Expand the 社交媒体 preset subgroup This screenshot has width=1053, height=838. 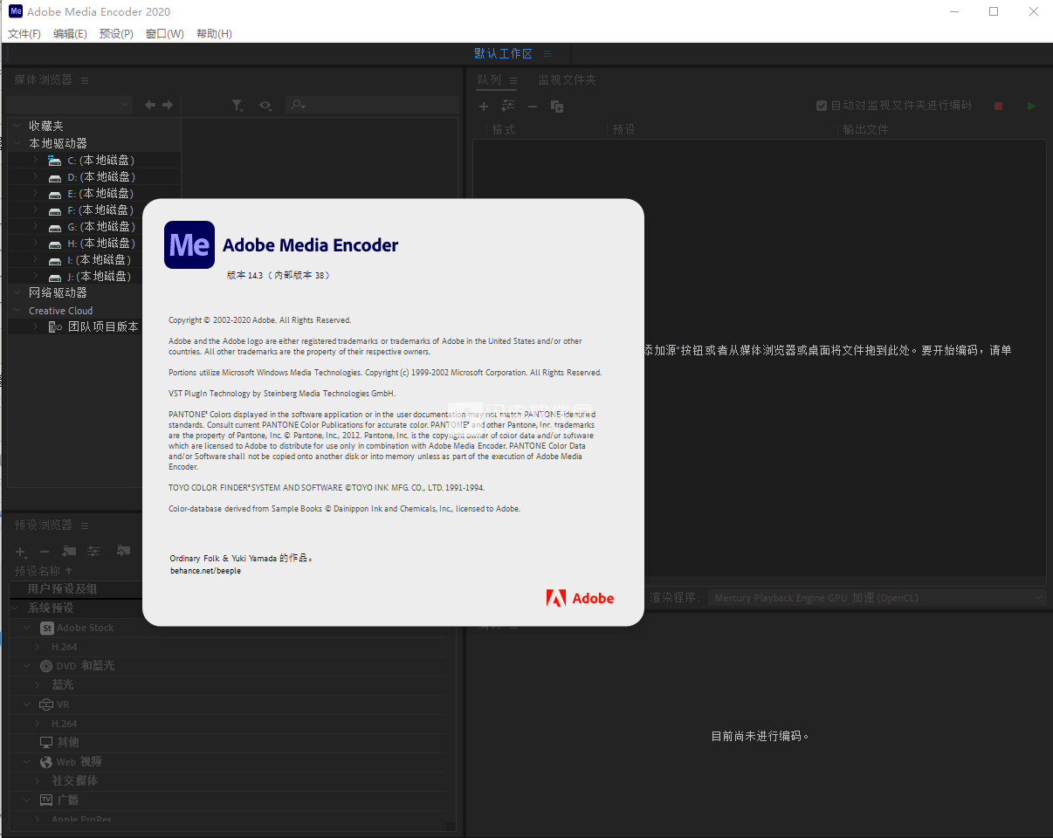pos(38,780)
